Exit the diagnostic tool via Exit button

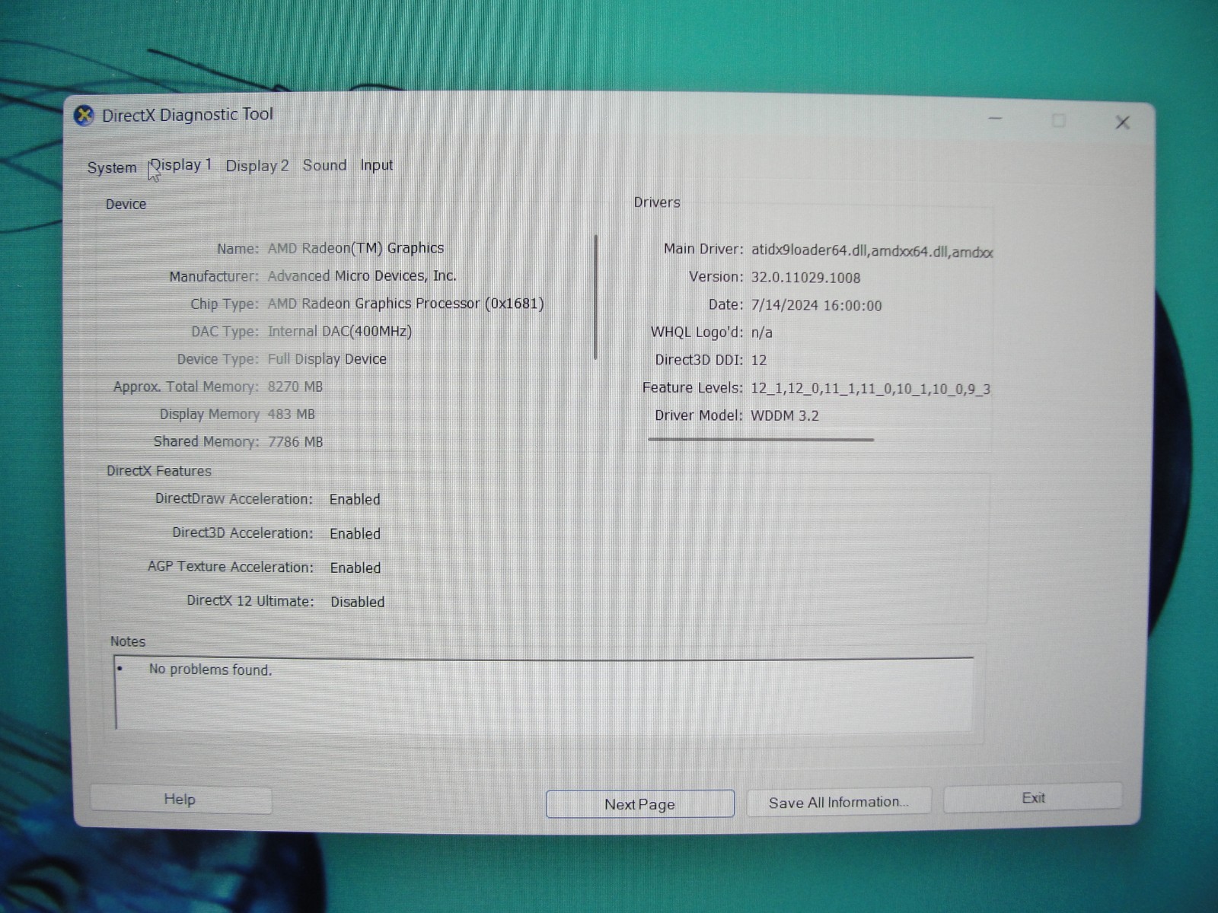coord(1033,797)
